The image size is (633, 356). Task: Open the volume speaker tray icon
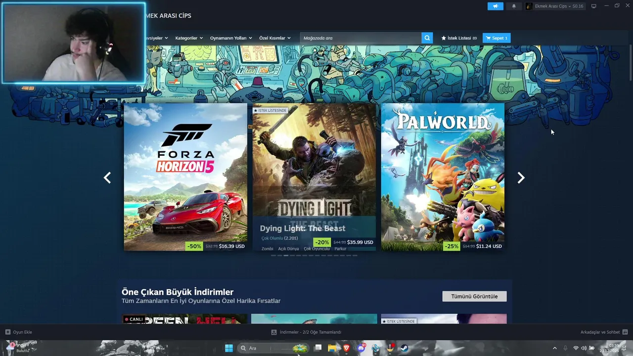point(584,348)
